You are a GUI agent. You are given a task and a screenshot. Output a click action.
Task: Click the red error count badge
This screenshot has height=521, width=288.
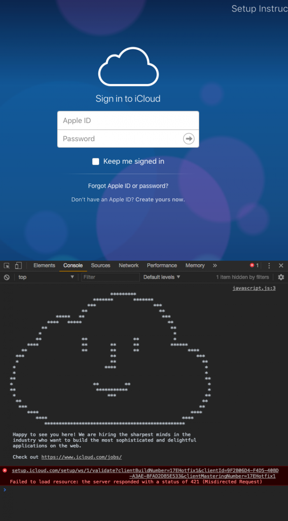(x=254, y=265)
